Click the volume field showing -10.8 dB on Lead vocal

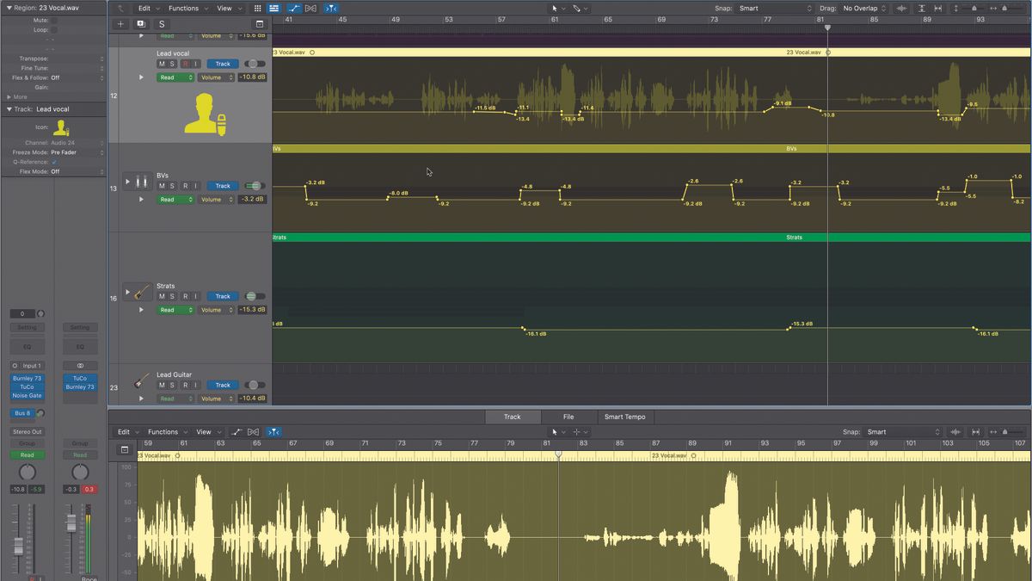253,77
